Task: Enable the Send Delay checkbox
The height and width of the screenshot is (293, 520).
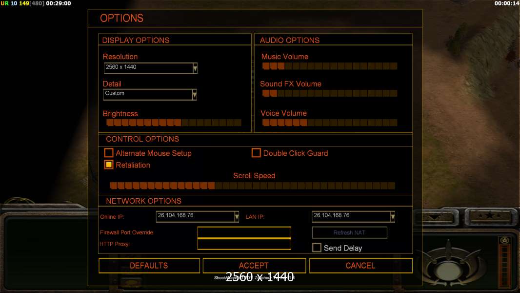Action: tap(317, 248)
